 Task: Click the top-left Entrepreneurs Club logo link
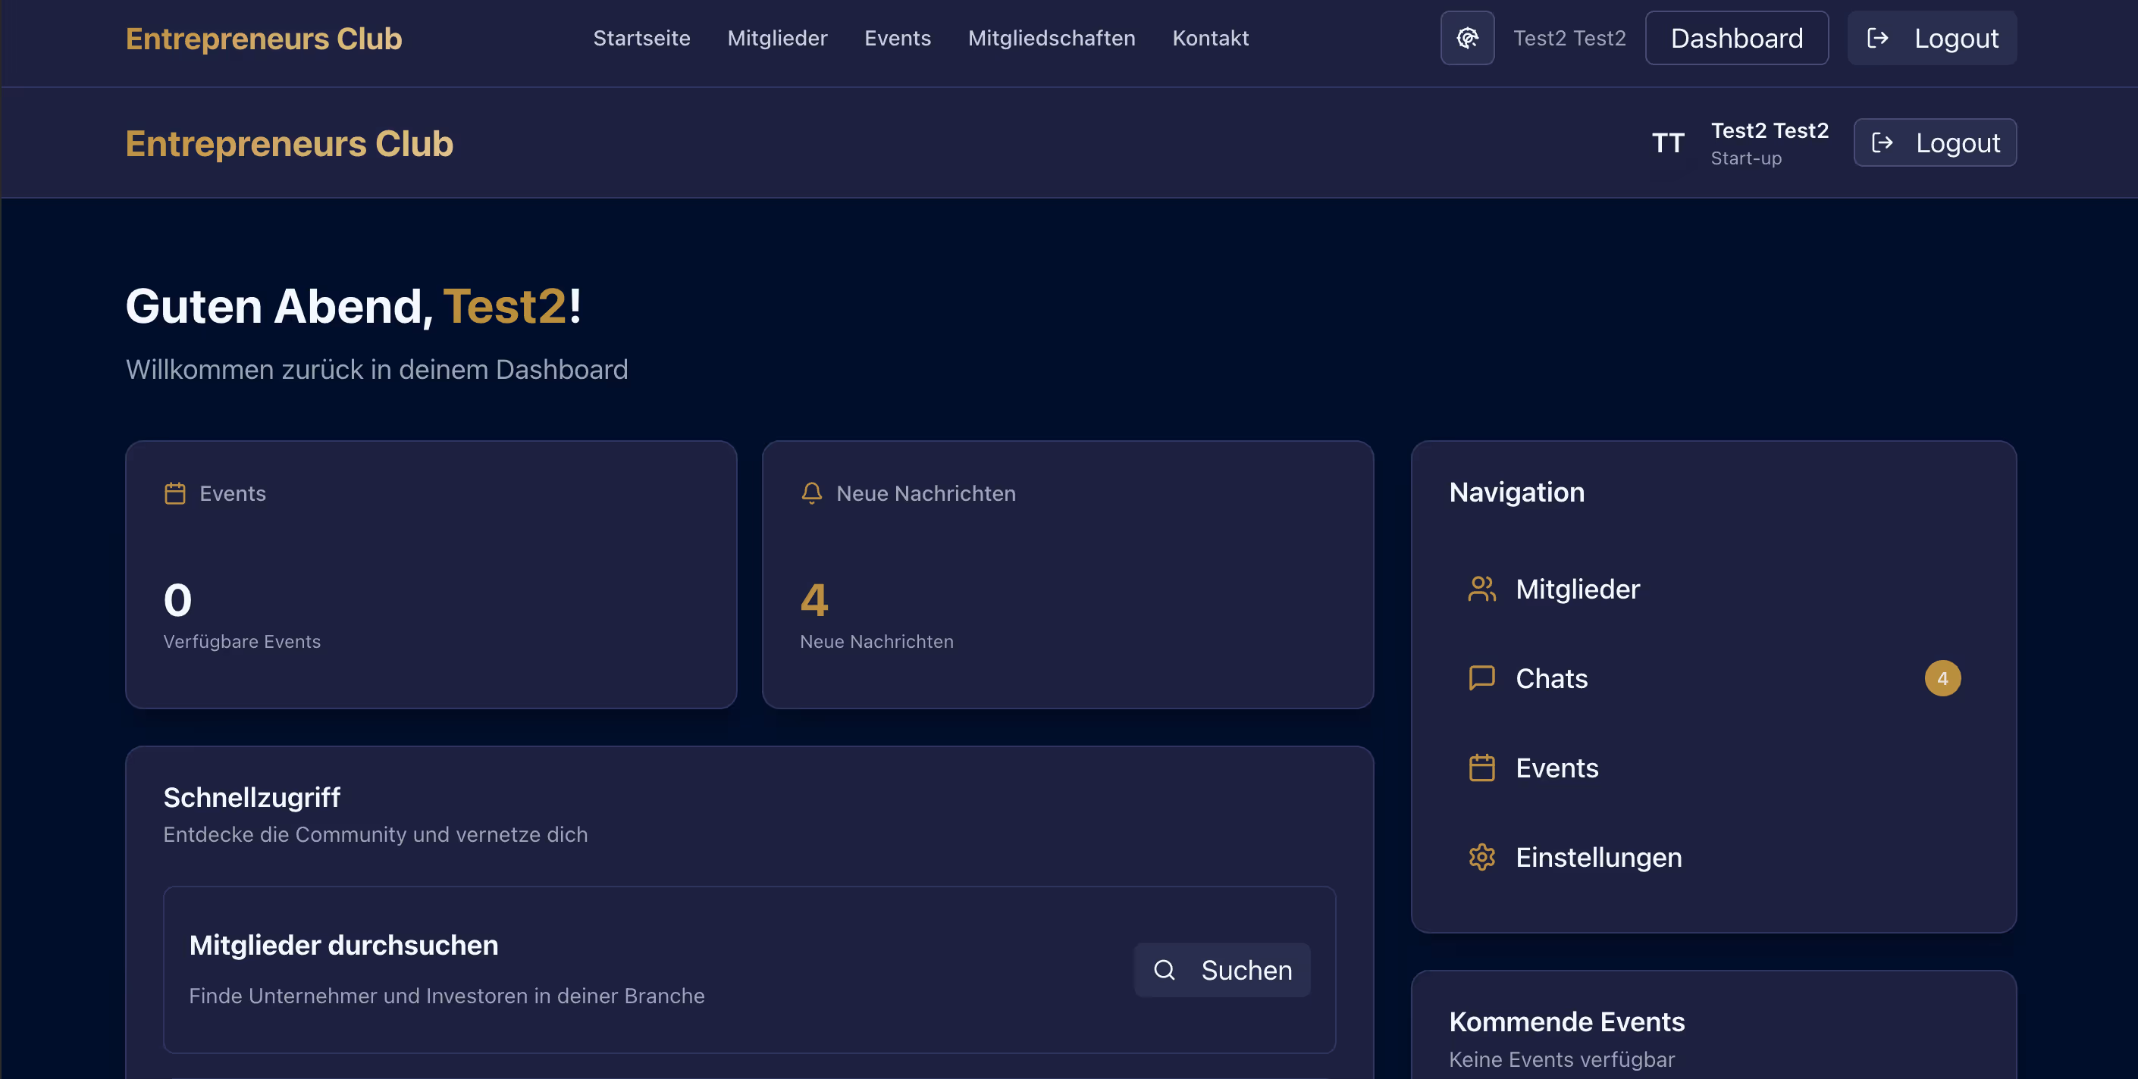tap(263, 38)
